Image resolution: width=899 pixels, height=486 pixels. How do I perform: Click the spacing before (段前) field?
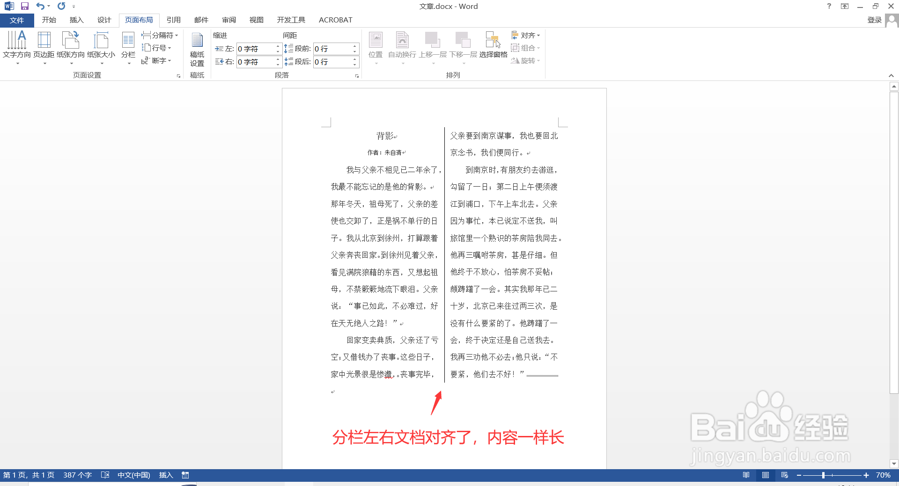tap(332, 49)
